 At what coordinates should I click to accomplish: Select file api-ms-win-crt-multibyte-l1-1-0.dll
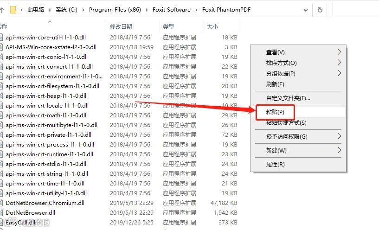pyautogui.click(x=51, y=125)
